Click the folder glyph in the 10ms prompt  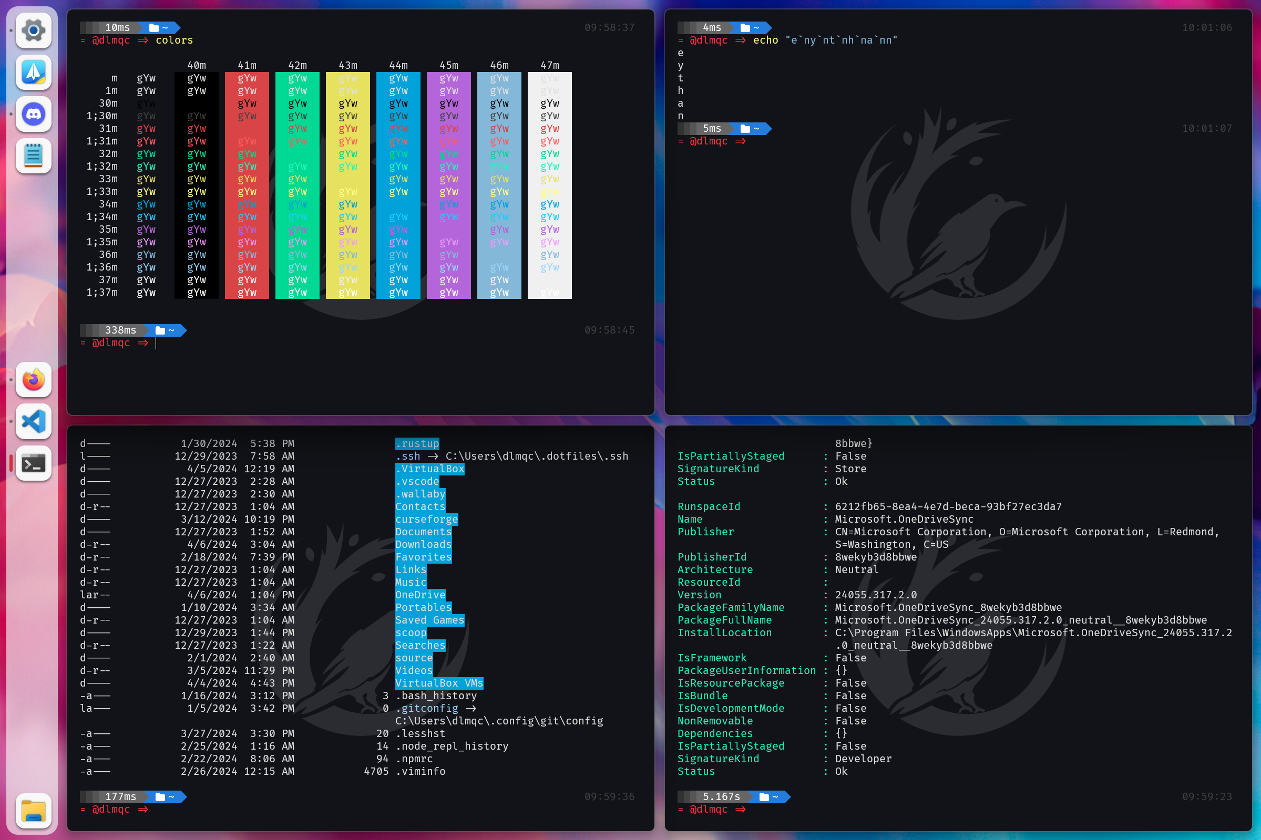[154, 28]
